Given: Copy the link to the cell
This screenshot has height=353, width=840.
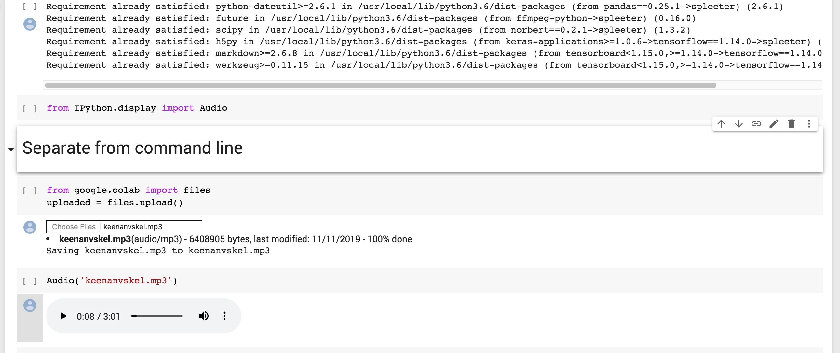Looking at the screenshot, I should click(x=756, y=124).
